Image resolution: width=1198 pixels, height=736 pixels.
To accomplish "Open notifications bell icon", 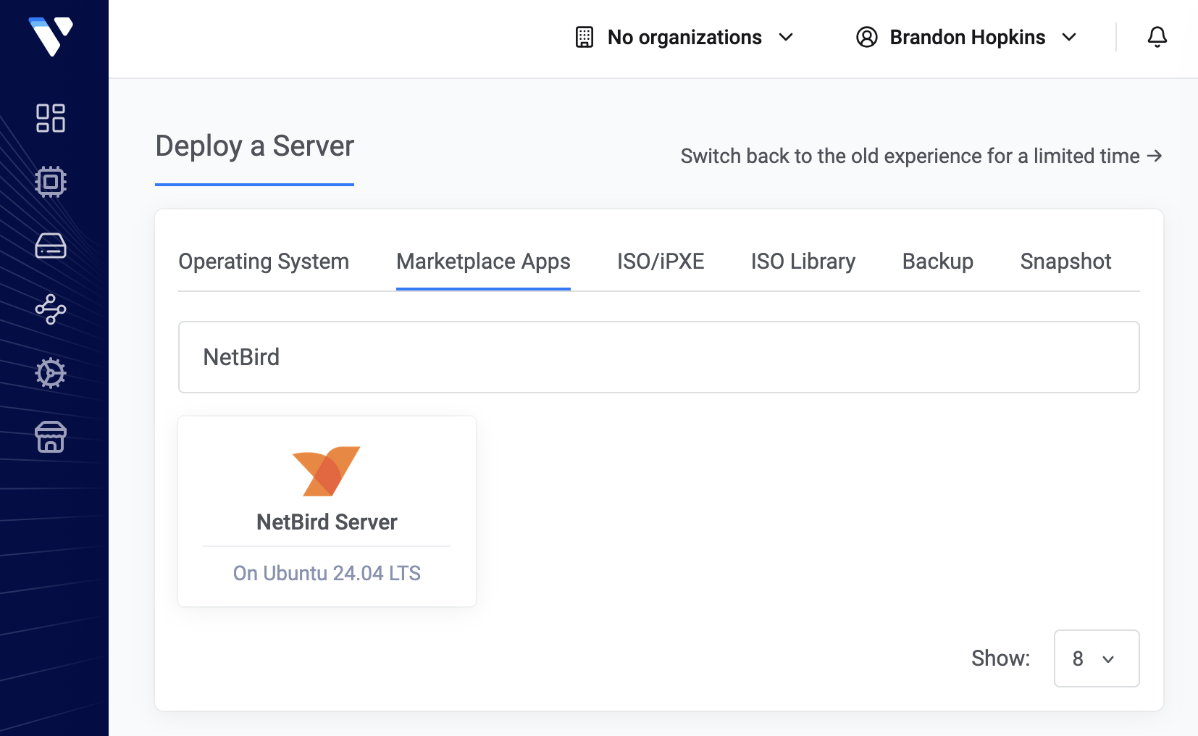I will pos(1157,37).
